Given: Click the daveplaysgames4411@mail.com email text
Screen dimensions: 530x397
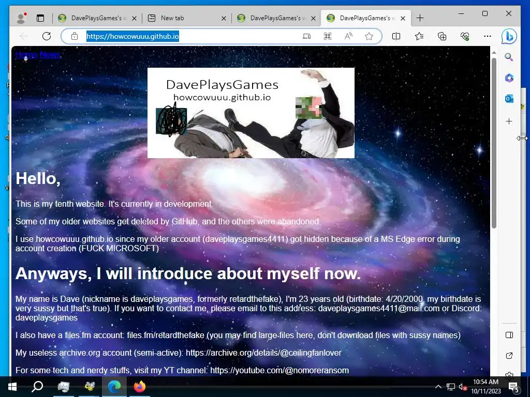Looking at the screenshot, I should pyautogui.click(x=378, y=308).
